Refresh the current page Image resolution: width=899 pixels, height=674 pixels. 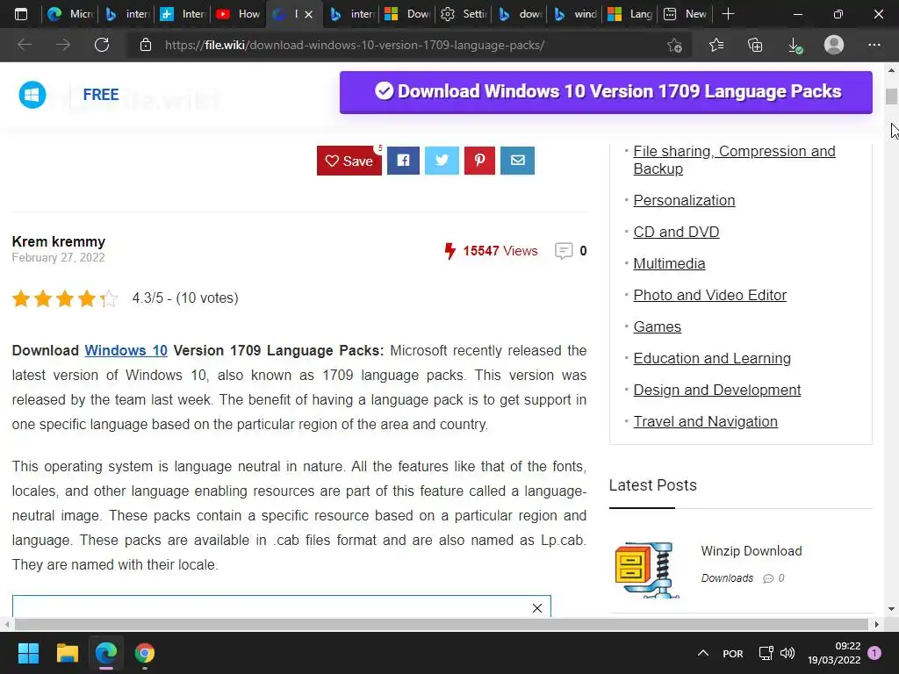click(x=102, y=45)
